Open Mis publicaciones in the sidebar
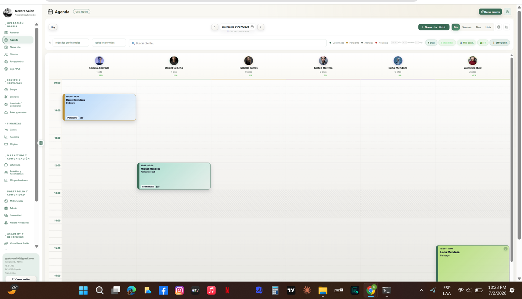This screenshot has height=299, width=522. (18, 180)
